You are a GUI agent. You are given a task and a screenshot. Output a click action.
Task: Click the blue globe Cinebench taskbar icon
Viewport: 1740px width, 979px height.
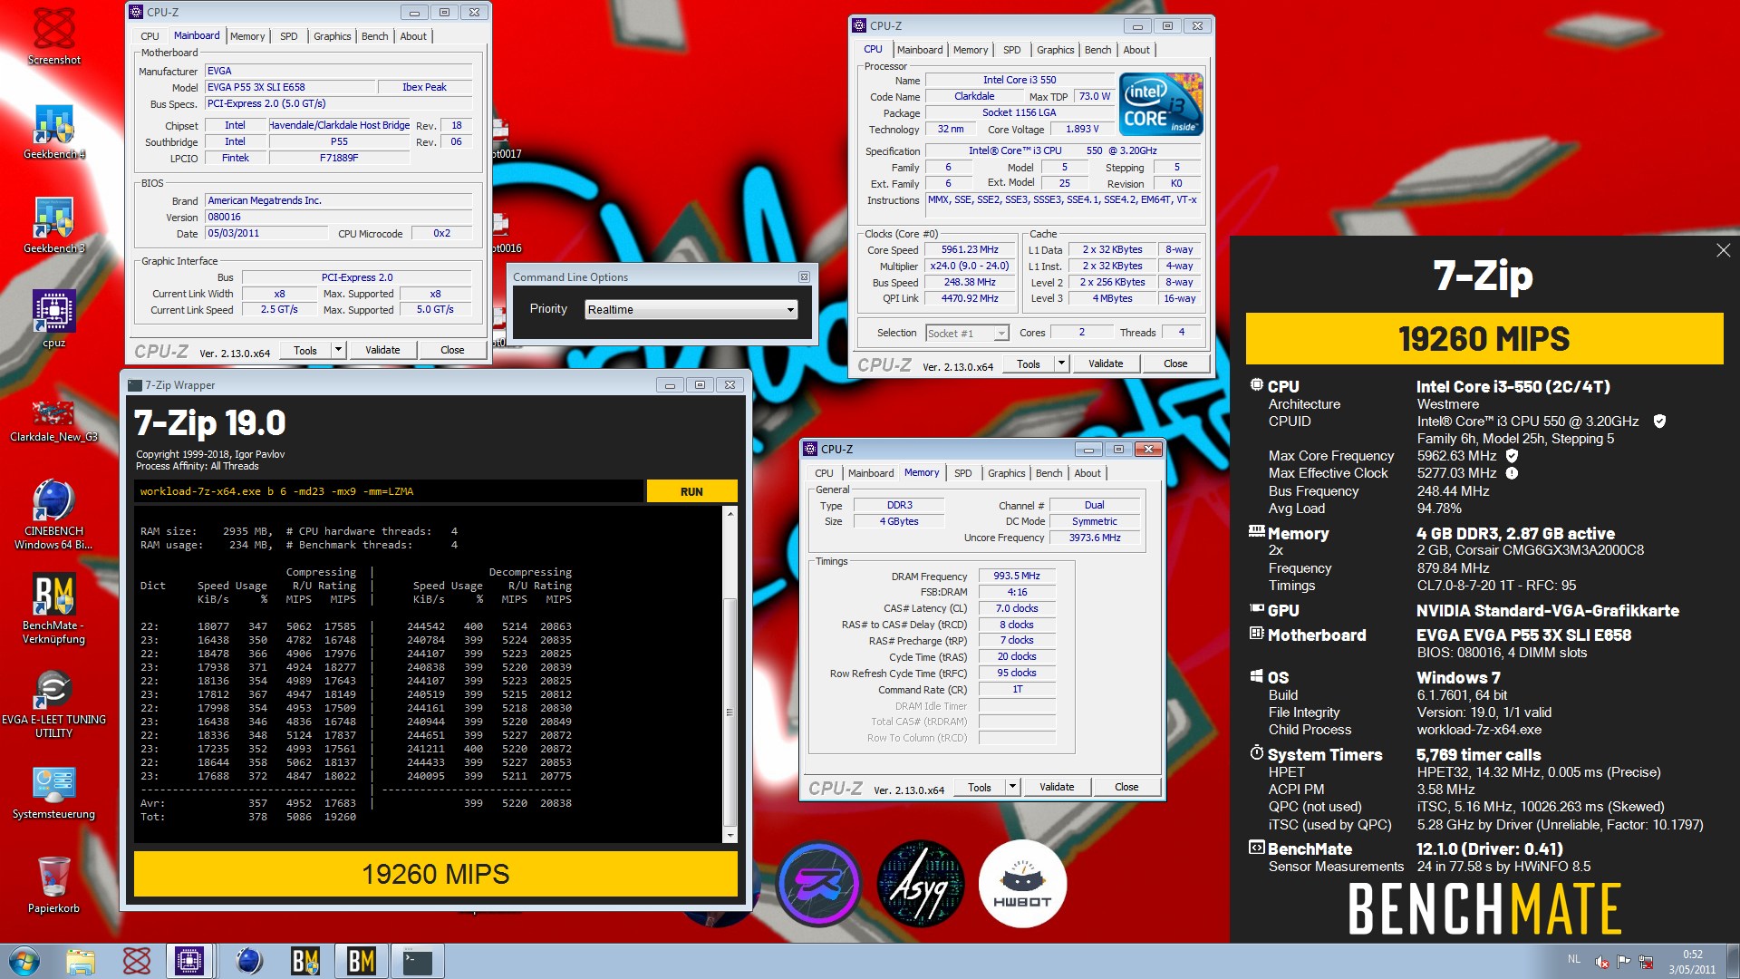click(249, 961)
